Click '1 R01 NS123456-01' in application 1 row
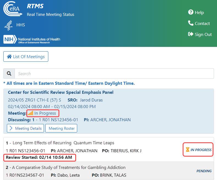This screenshot has height=181, width=217. (26, 151)
